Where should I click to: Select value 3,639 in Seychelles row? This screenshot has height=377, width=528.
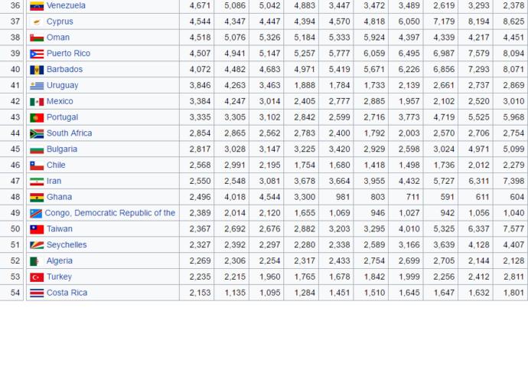(x=444, y=244)
